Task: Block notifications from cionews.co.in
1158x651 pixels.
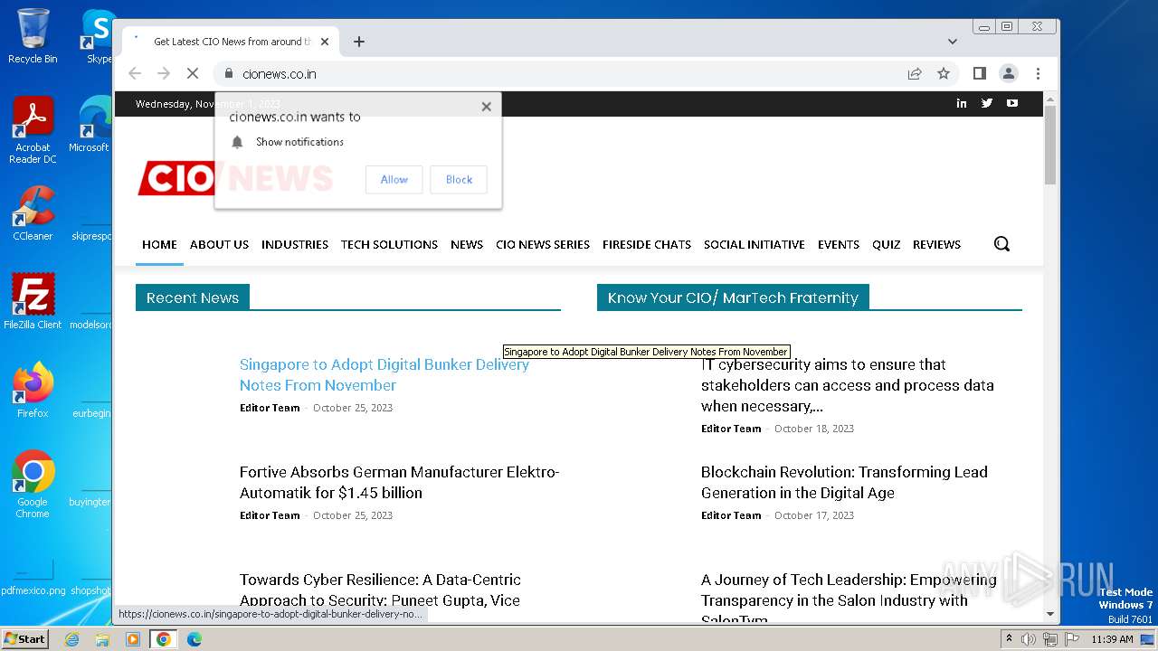Action: (459, 180)
